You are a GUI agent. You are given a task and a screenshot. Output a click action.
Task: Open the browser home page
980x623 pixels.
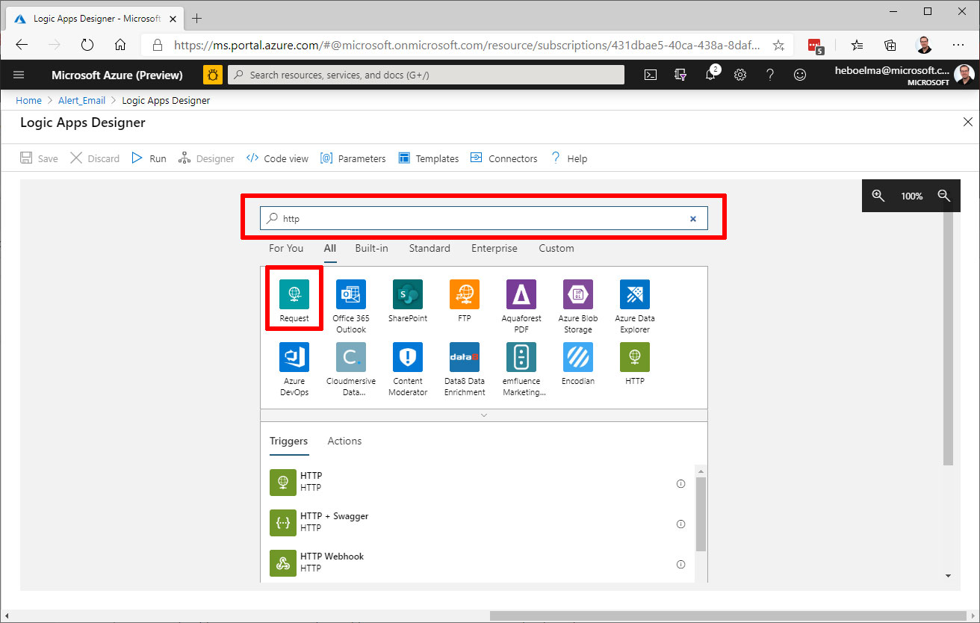coord(120,45)
